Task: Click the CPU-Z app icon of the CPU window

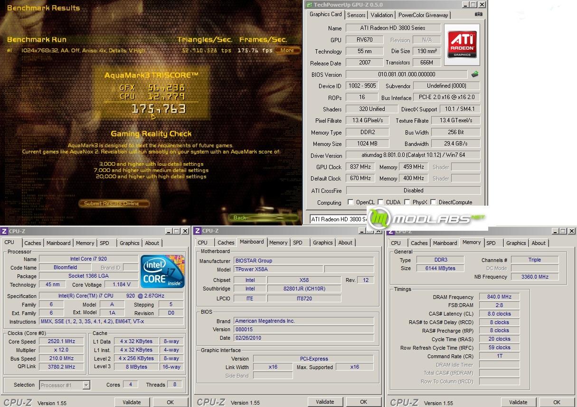Action: pyautogui.click(x=4, y=231)
